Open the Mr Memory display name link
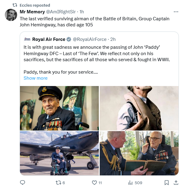This screenshot has height=189, width=184. point(32,12)
